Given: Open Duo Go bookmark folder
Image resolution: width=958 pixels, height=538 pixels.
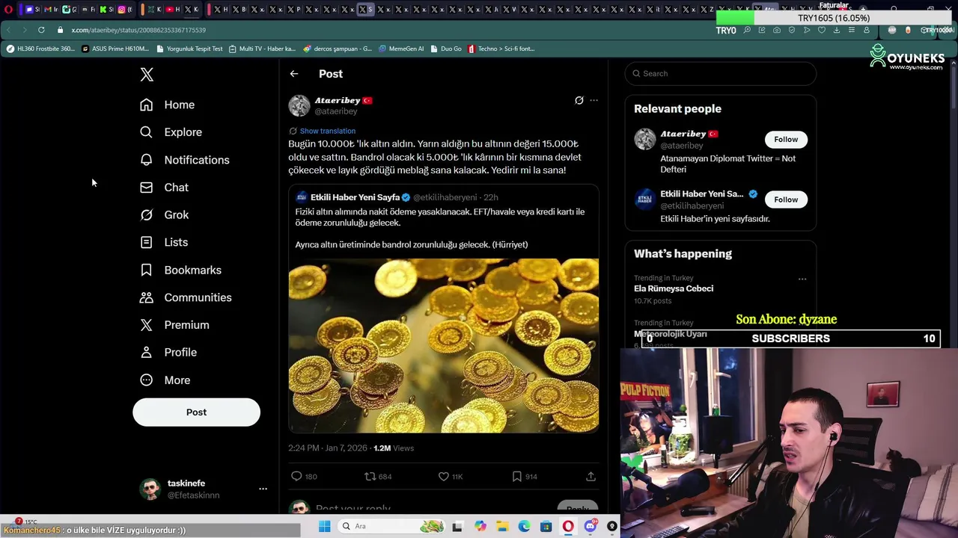Looking at the screenshot, I should pyautogui.click(x=445, y=49).
